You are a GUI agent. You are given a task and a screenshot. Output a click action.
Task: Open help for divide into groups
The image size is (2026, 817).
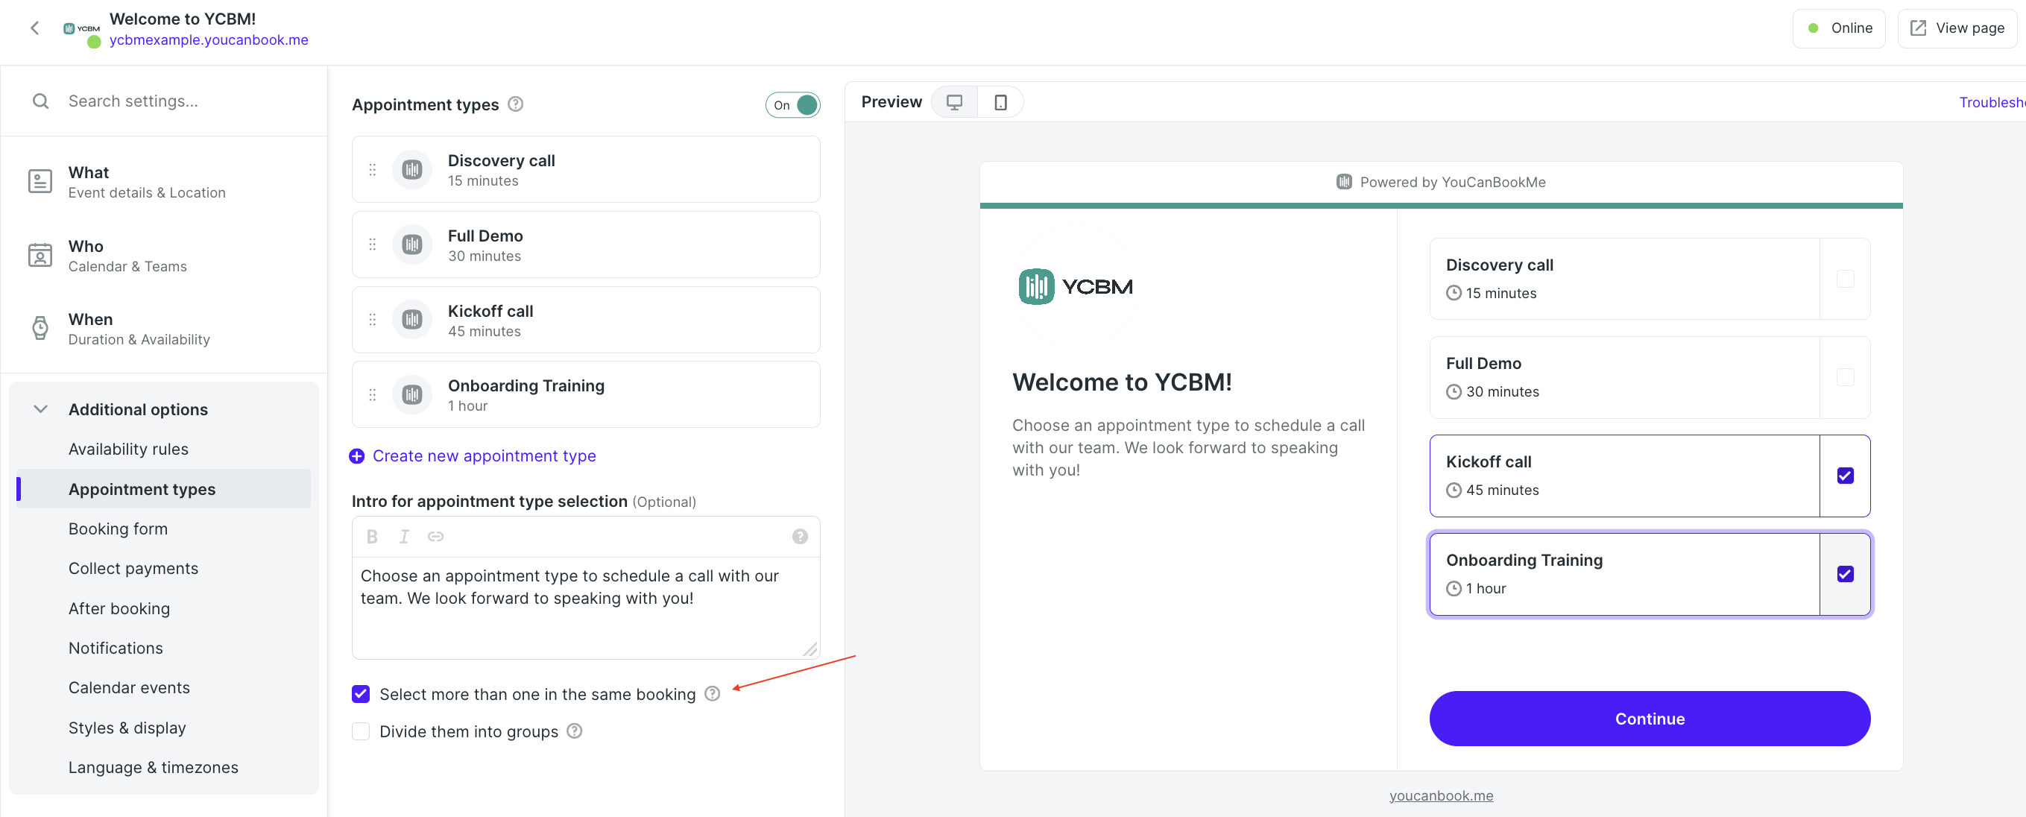(x=575, y=731)
